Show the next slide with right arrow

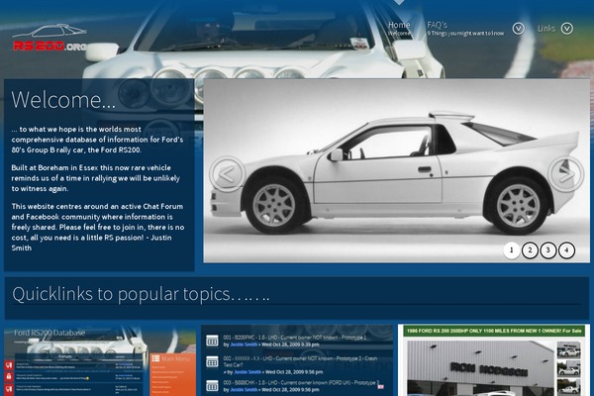coord(566,174)
